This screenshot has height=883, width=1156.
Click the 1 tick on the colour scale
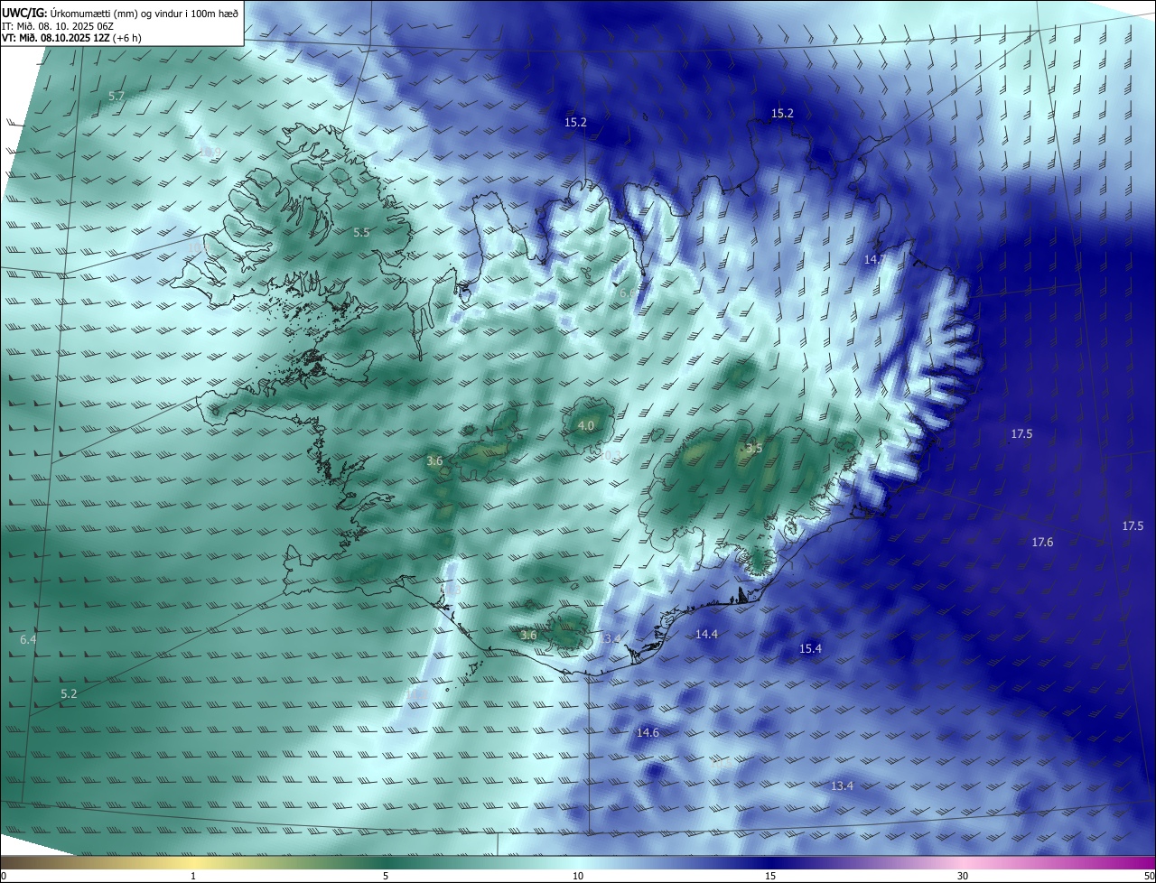193,876
